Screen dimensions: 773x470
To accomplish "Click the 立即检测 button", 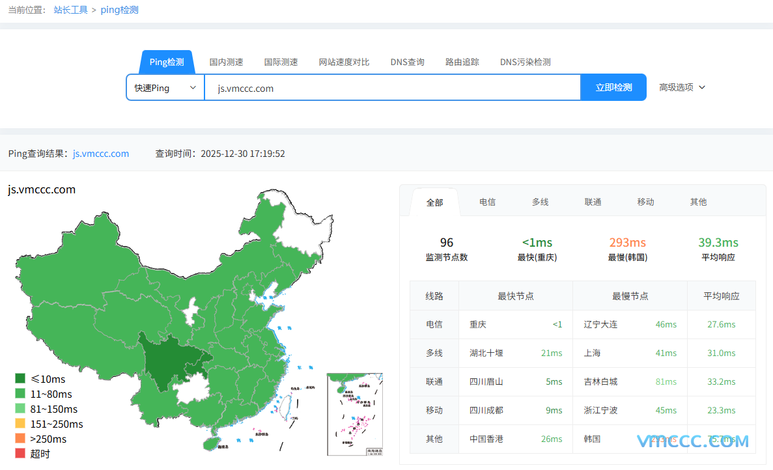I will point(613,87).
